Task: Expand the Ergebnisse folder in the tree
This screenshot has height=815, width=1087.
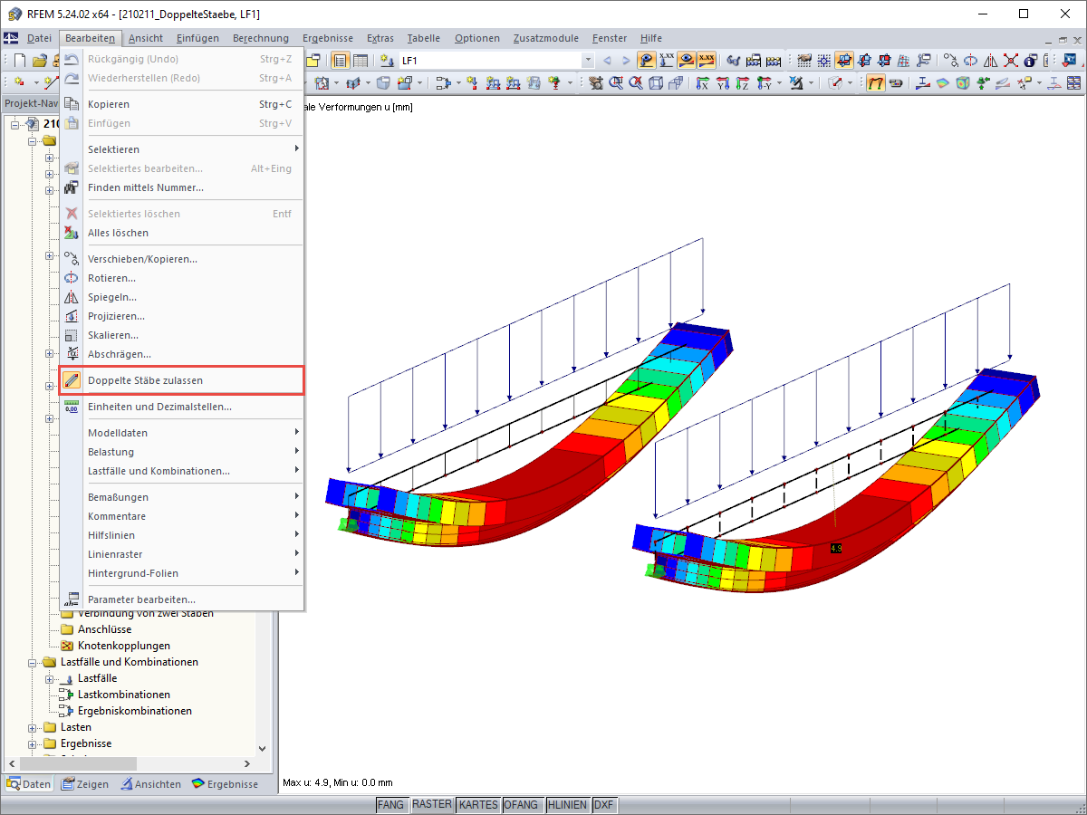Action: click(x=33, y=743)
